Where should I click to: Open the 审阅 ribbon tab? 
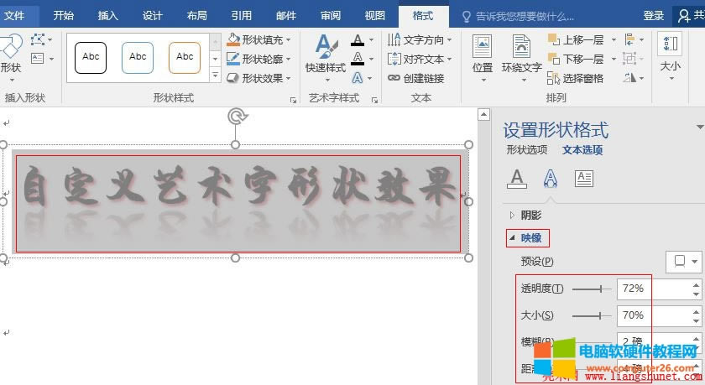[x=331, y=16]
